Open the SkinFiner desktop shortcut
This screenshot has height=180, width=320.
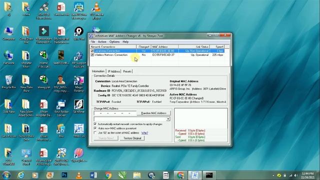point(79,106)
